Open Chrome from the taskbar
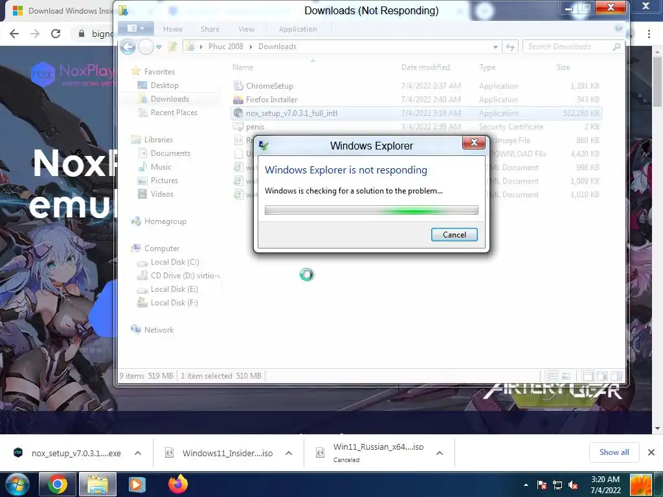Viewport: 663px width, 497px height. 58,484
